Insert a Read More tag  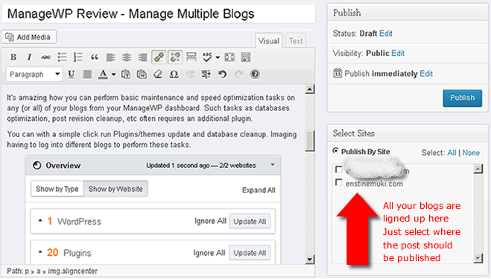pos(191,57)
